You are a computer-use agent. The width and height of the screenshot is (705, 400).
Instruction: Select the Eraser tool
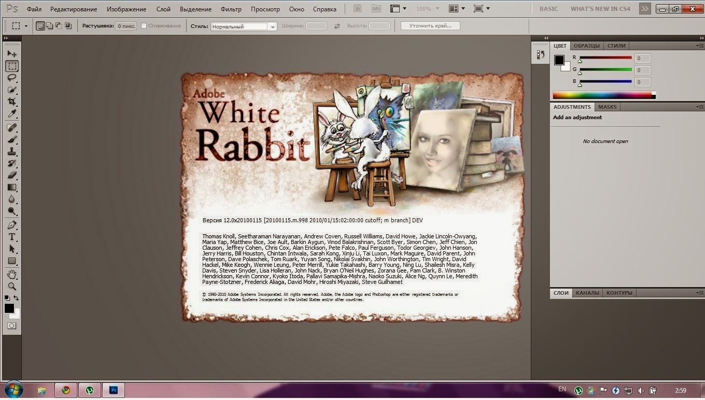pyautogui.click(x=12, y=175)
